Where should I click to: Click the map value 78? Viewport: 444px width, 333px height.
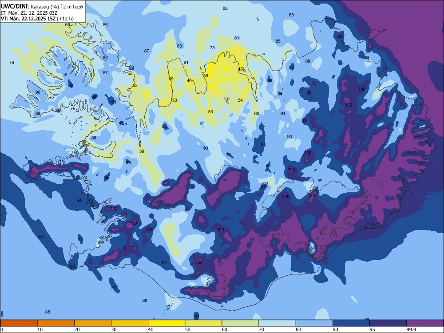tap(212, 48)
